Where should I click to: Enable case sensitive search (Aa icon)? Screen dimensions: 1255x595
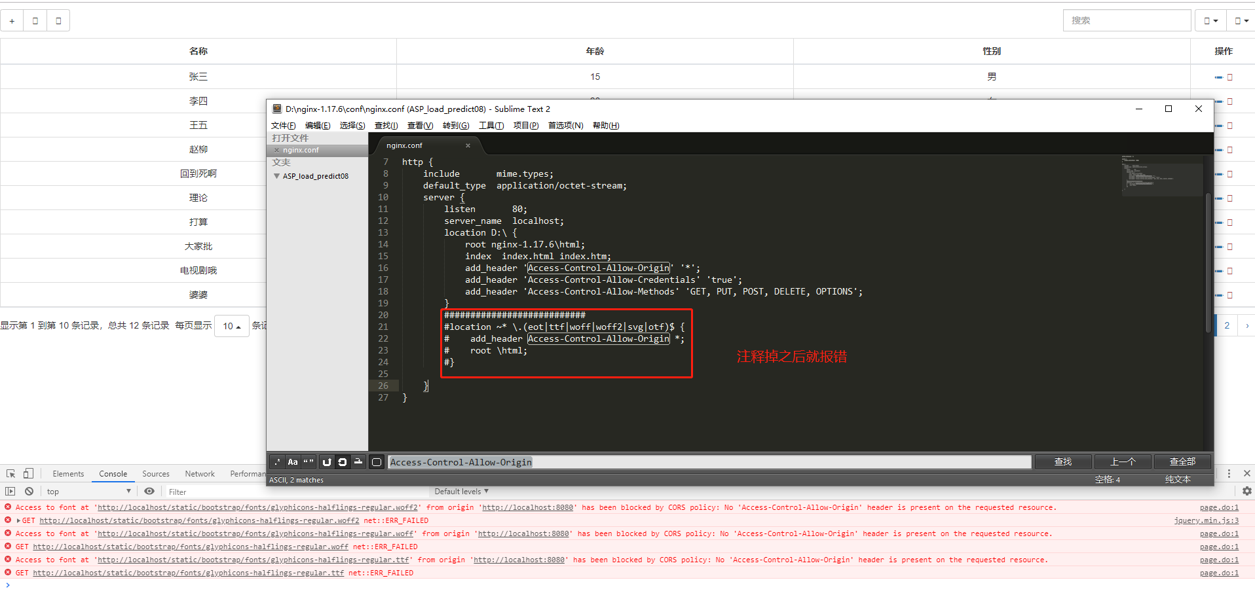(x=293, y=461)
